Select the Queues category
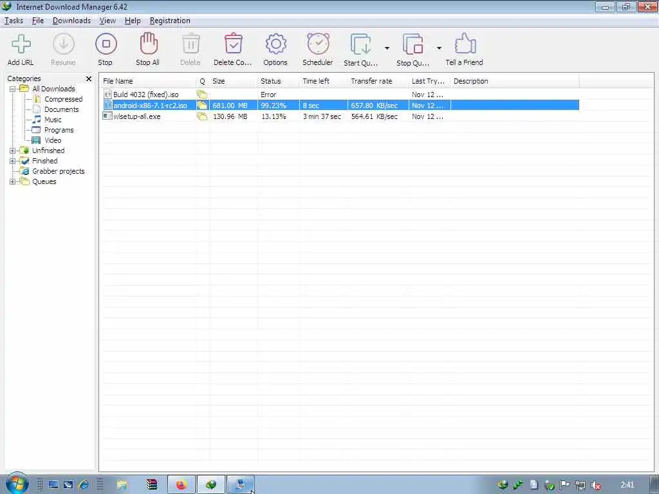659x494 pixels. [x=44, y=181]
